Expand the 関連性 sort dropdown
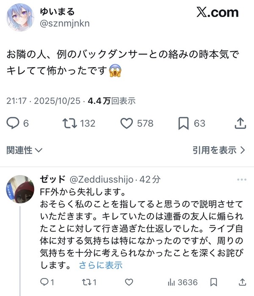Viewport: 254px width, 296px height. (24, 150)
